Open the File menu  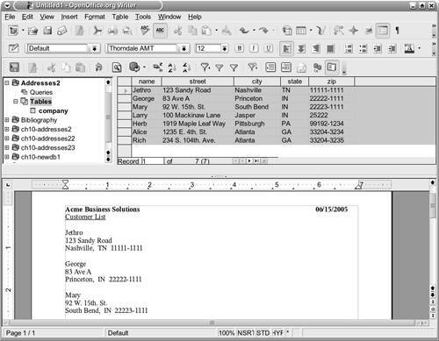[x=10, y=17]
